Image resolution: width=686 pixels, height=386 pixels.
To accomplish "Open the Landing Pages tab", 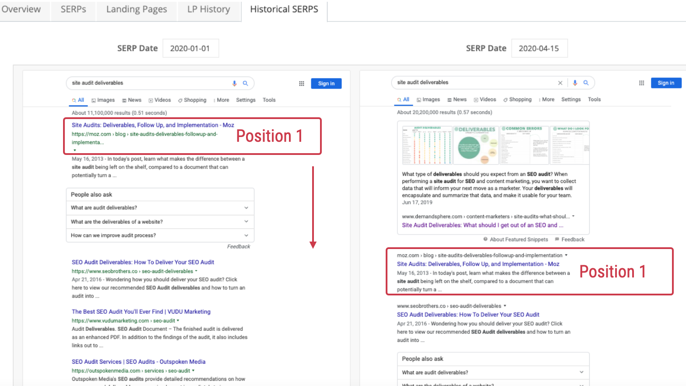I will (136, 9).
